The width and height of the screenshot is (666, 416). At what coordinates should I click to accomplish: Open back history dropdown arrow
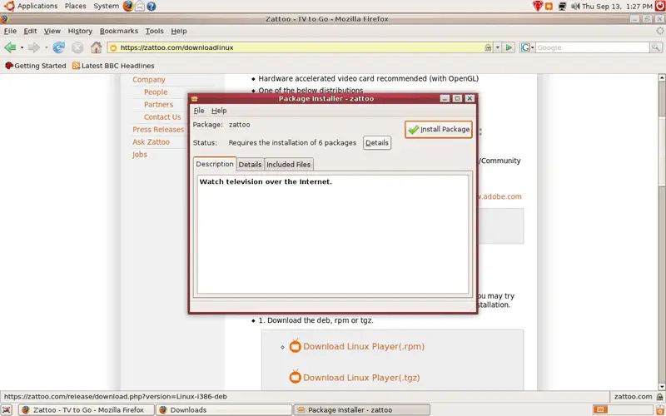tap(22, 47)
